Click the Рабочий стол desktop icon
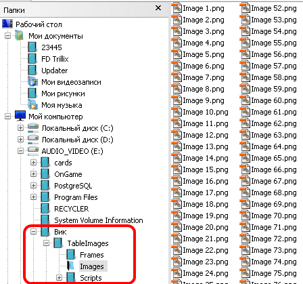The height and width of the screenshot is (284, 303). coord(7,24)
